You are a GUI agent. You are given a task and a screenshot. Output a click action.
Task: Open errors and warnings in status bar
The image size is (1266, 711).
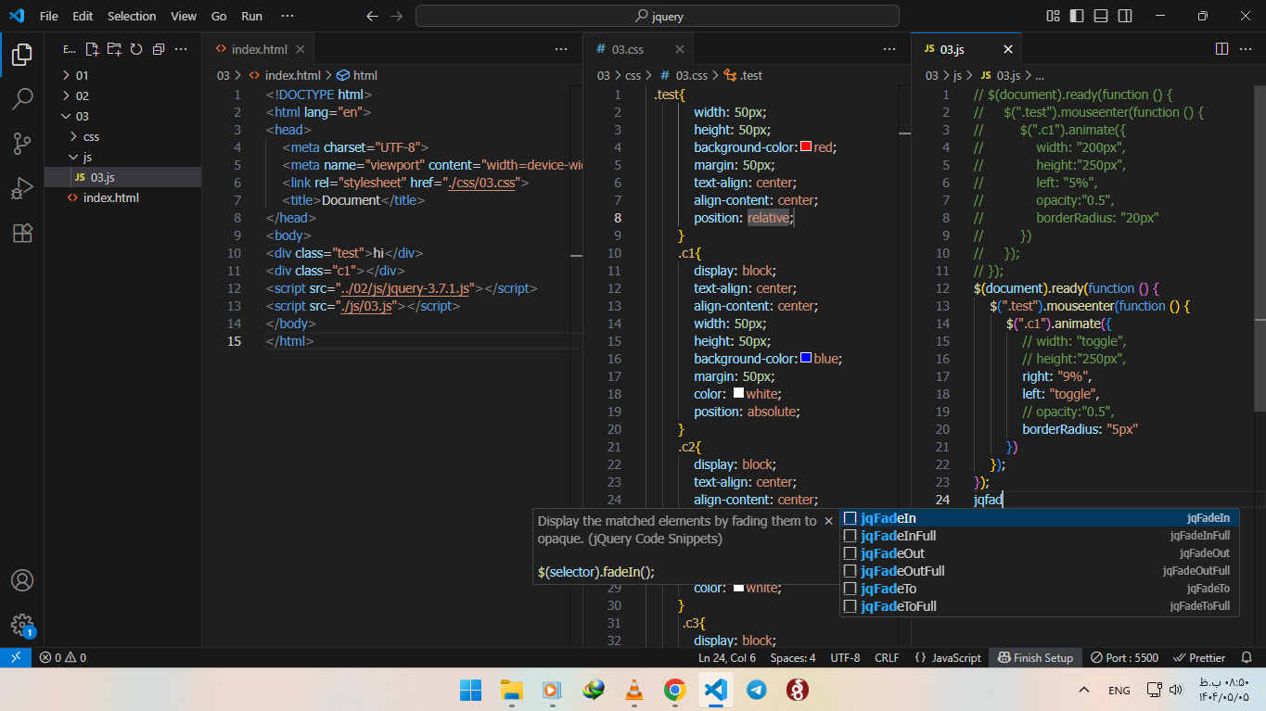63,657
